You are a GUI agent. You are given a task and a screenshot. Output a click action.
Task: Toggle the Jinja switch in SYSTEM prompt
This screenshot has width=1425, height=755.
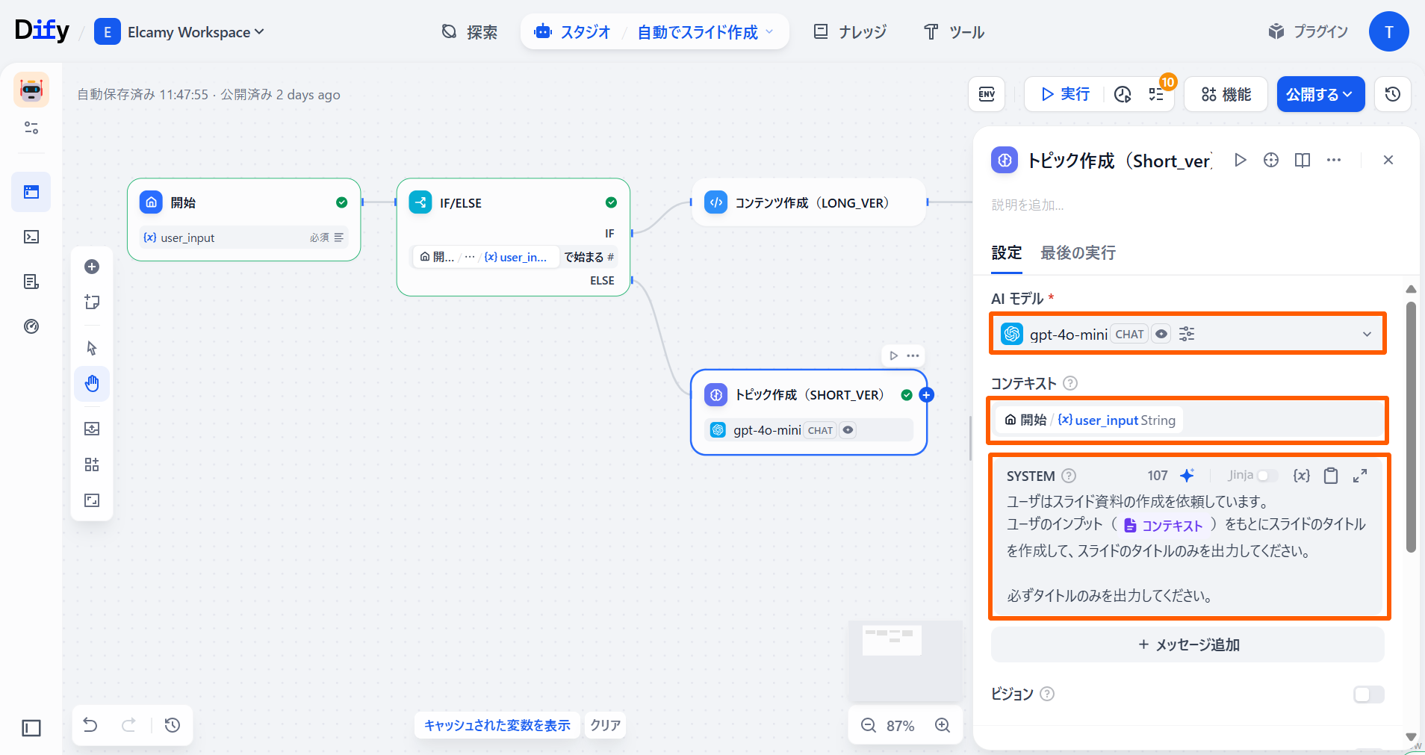click(x=1267, y=476)
